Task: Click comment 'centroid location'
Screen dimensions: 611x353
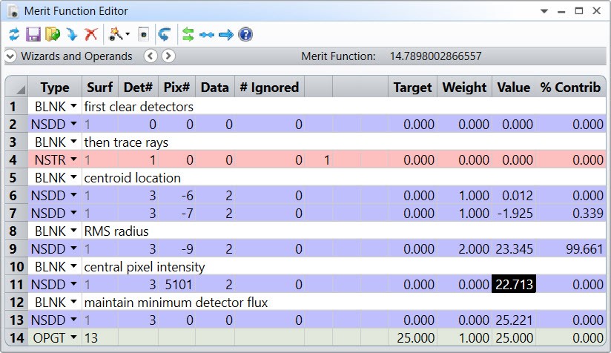Action: click(133, 178)
